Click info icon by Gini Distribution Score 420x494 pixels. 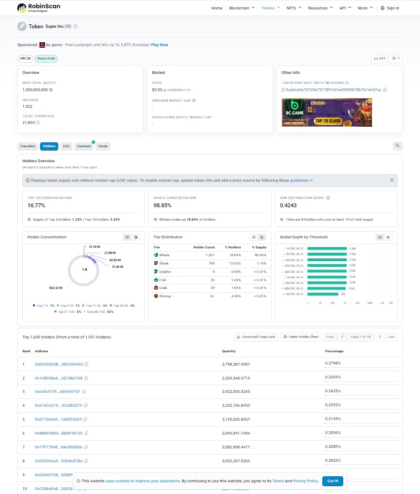(328, 198)
